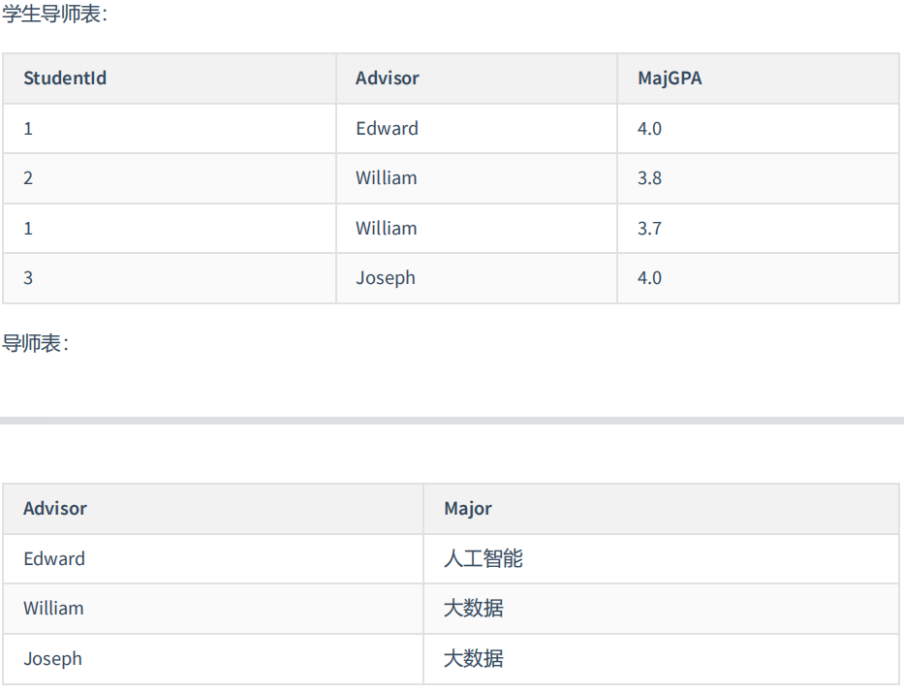Viewport: 904px width, 693px height.
Task: Click the Major column header
Action: coord(661,509)
